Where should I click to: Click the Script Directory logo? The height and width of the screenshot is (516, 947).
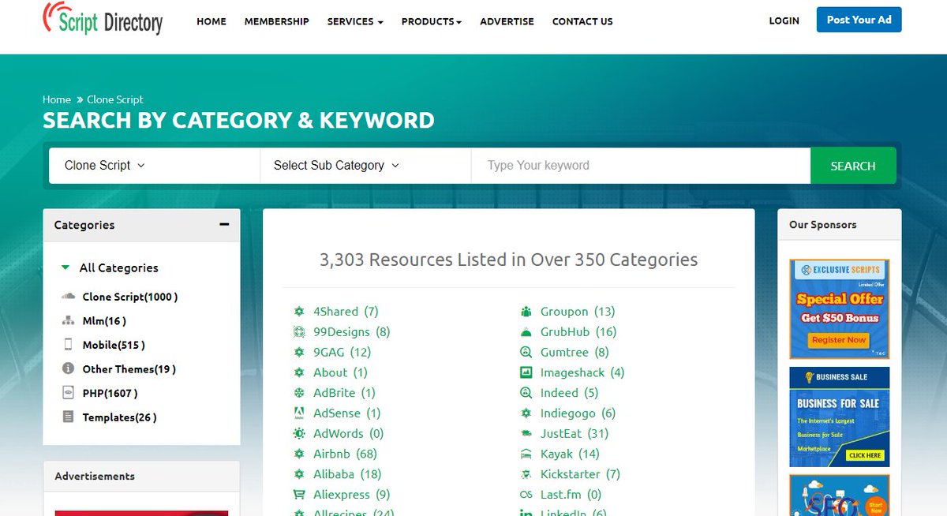[x=103, y=18]
